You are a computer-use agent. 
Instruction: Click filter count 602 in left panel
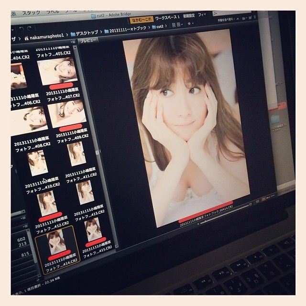[x=21, y=239]
